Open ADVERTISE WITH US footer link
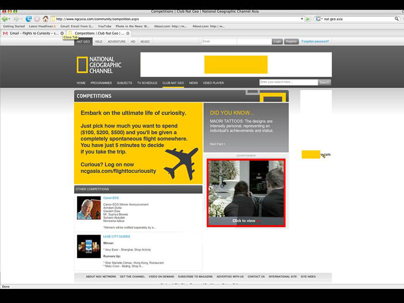This screenshot has height=303, width=404. tap(230, 276)
